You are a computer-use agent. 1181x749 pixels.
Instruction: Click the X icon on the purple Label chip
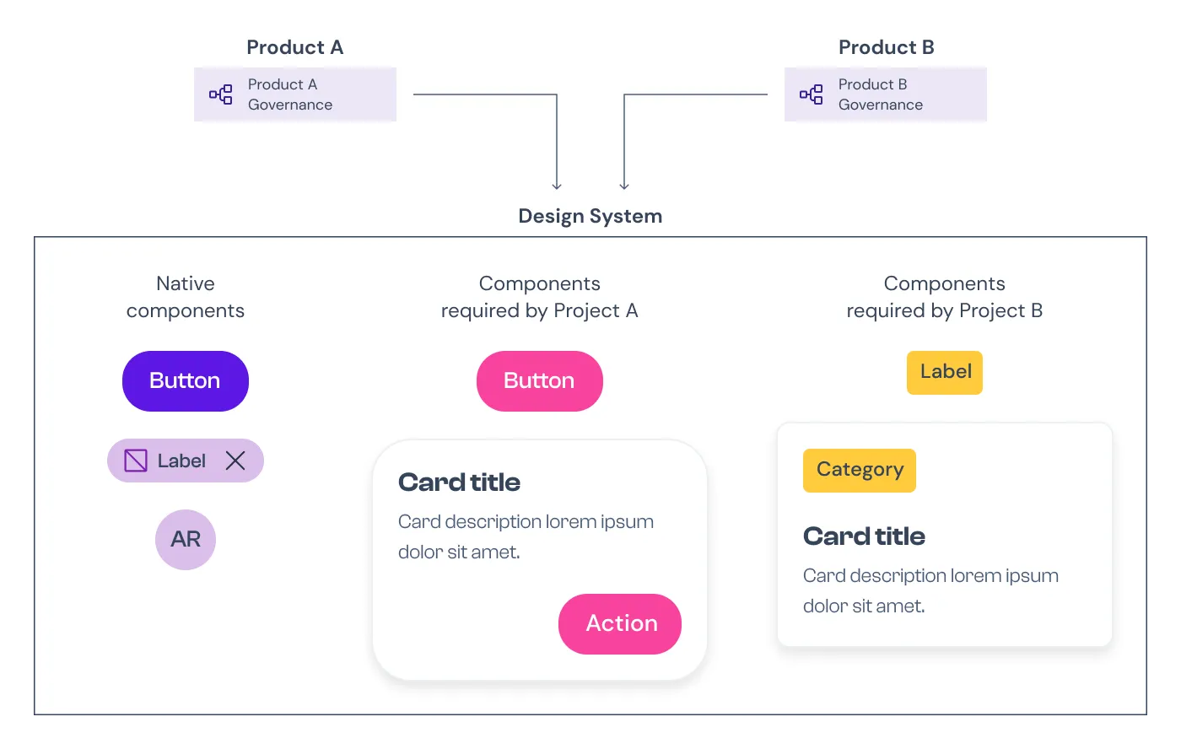coord(235,461)
